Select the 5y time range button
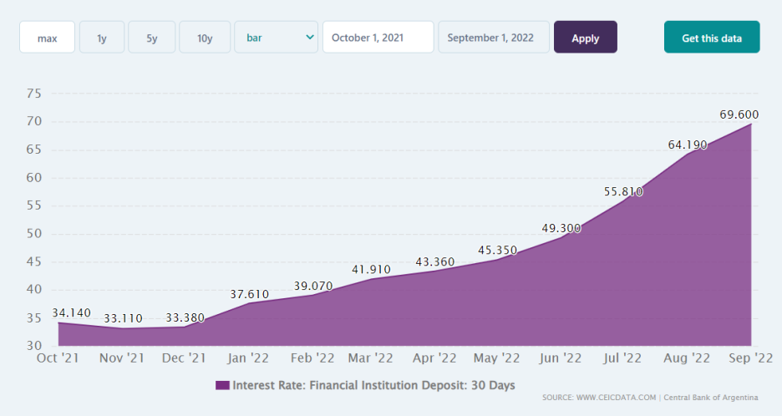The height and width of the screenshot is (416, 782). tap(151, 37)
